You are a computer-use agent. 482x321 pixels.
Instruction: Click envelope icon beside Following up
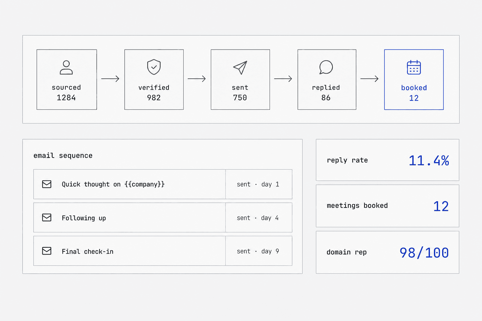47,218
